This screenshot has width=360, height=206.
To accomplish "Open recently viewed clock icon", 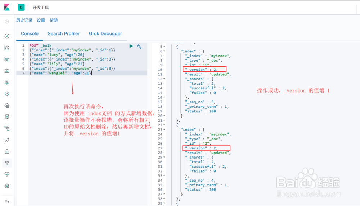I will coord(7,22).
